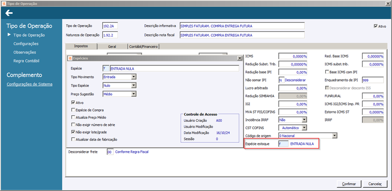
Task: Click the MVA ST PIS/COFINS field
Action: [293, 112]
